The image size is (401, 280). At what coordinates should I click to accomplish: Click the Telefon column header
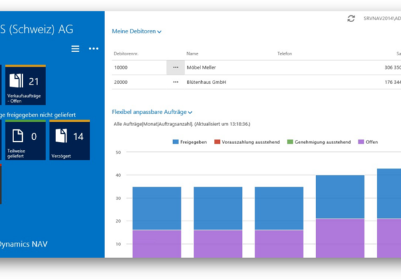[285, 53]
